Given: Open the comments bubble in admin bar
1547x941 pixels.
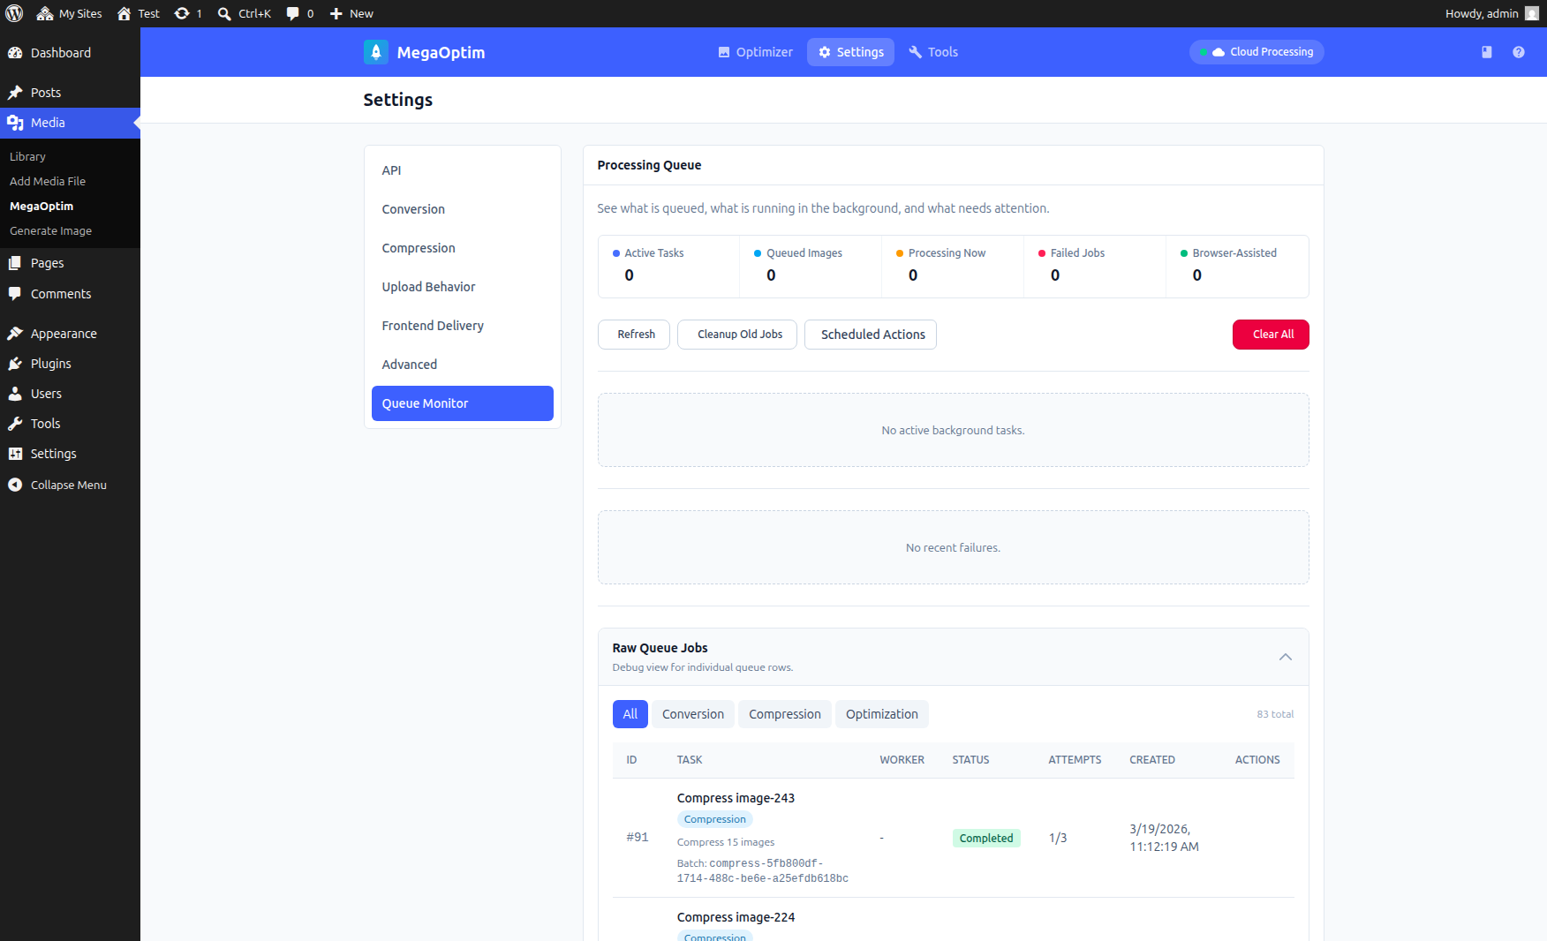Looking at the screenshot, I should click(300, 13).
